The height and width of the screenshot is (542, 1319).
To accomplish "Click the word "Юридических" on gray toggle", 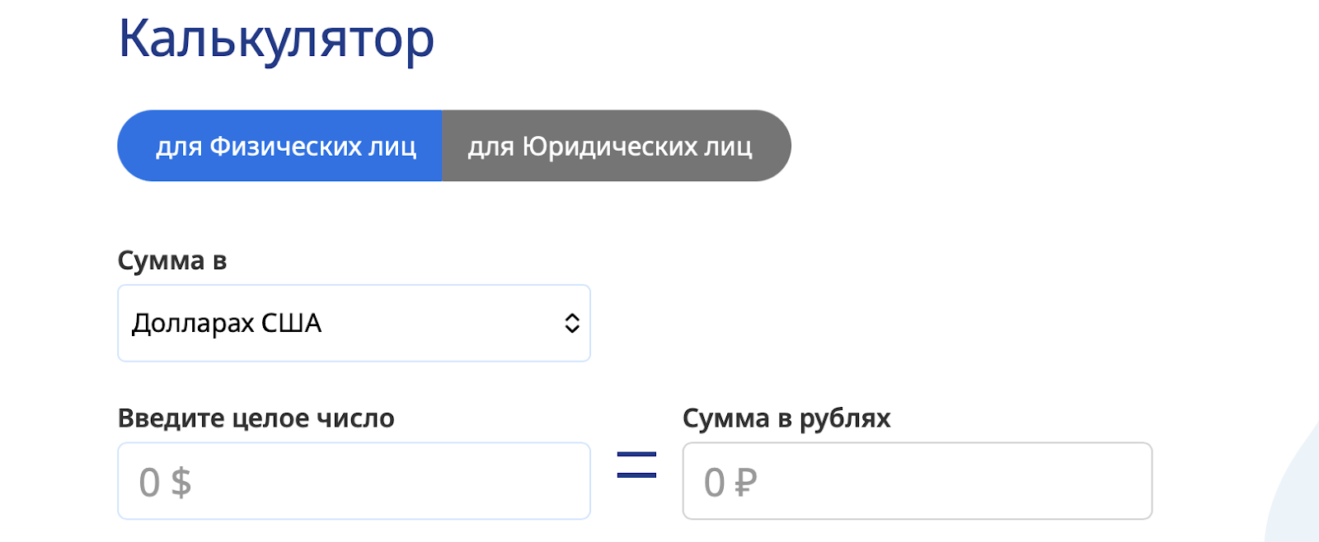I will click(609, 146).
